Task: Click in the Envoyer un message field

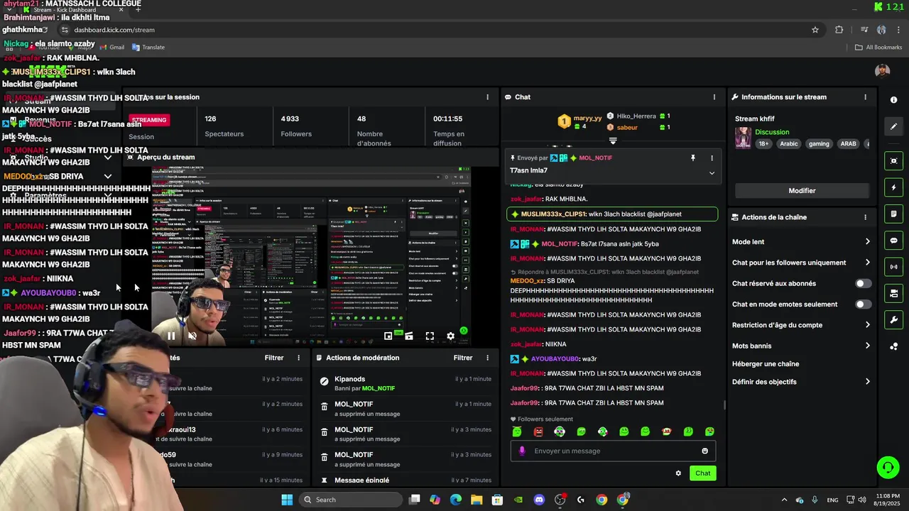Action: (x=613, y=451)
